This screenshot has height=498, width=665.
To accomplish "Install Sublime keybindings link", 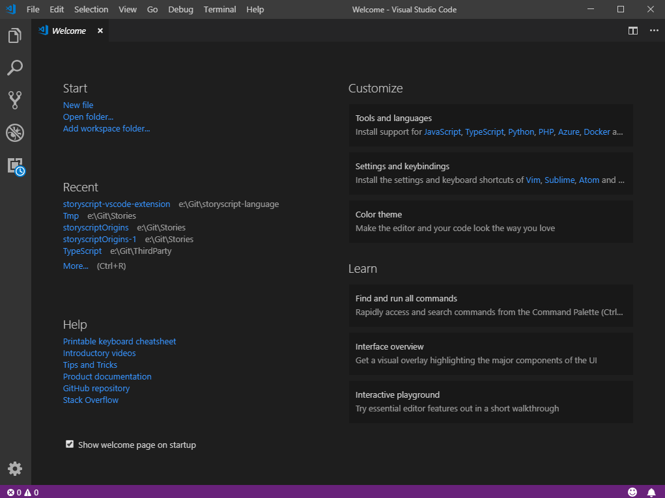I will coord(559,180).
